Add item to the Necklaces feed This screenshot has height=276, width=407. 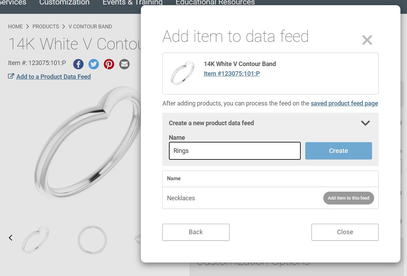tap(348, 198)
